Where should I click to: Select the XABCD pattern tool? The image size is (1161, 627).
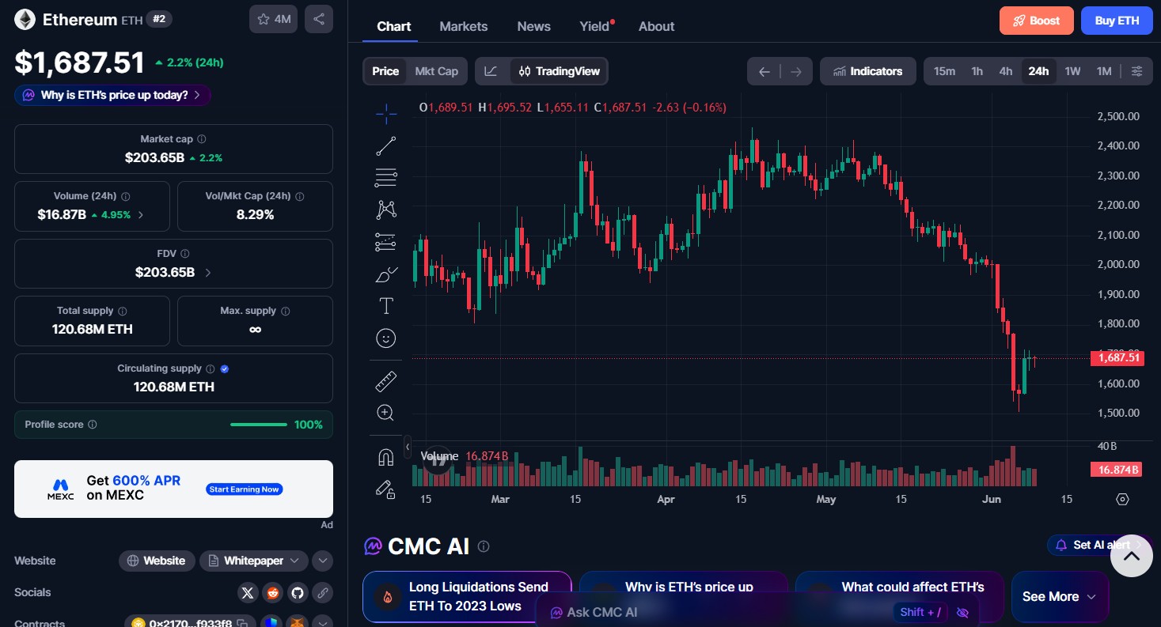pos(386,210)
